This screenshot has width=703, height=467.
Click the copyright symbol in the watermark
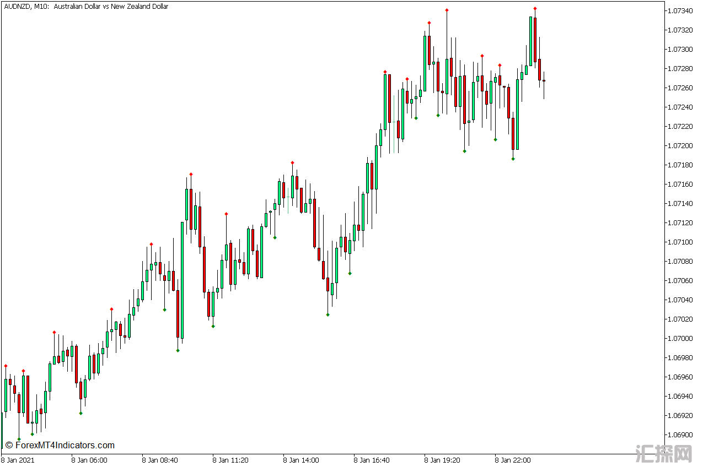(x=8, y=445)
